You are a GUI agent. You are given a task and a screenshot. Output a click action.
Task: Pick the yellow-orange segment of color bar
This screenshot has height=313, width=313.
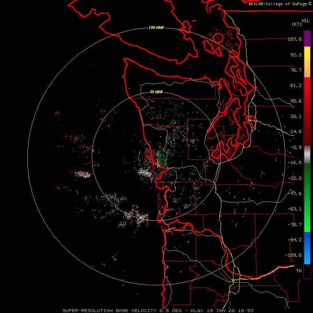307,62
